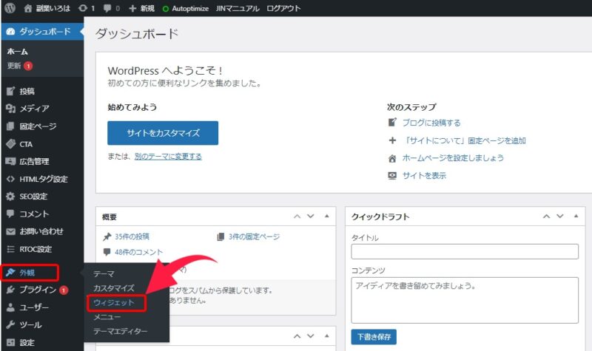Select ウィジェット in the 外観 flyout
592x351 pixels.
tap(114, 302)
